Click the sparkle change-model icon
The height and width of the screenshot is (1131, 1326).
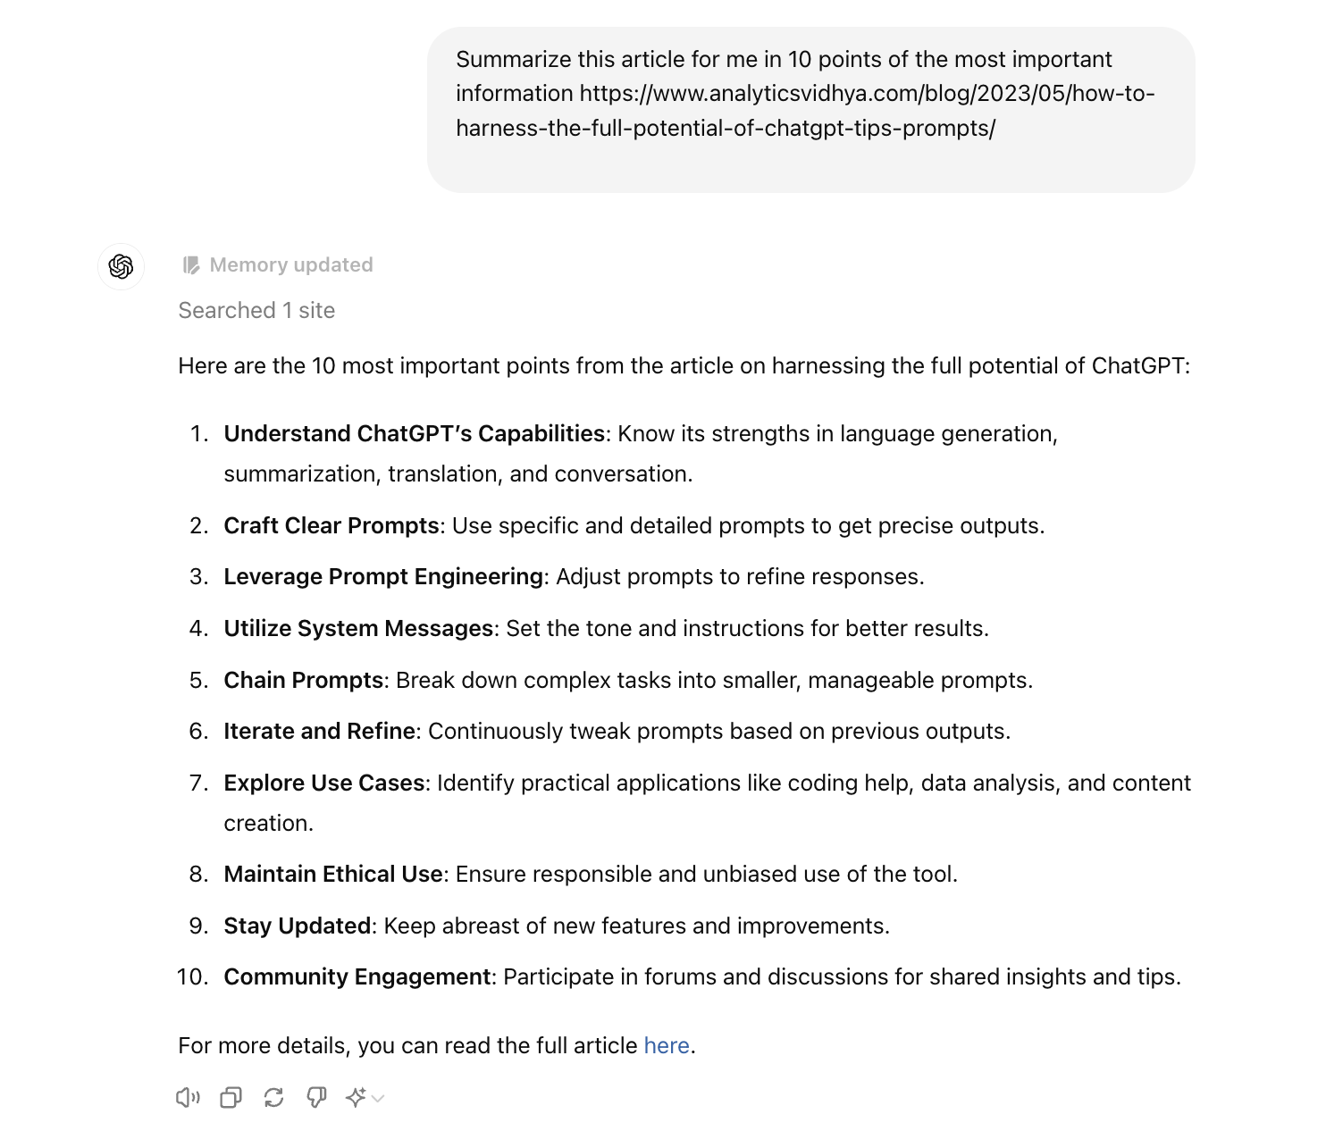tap(356, 1097)
